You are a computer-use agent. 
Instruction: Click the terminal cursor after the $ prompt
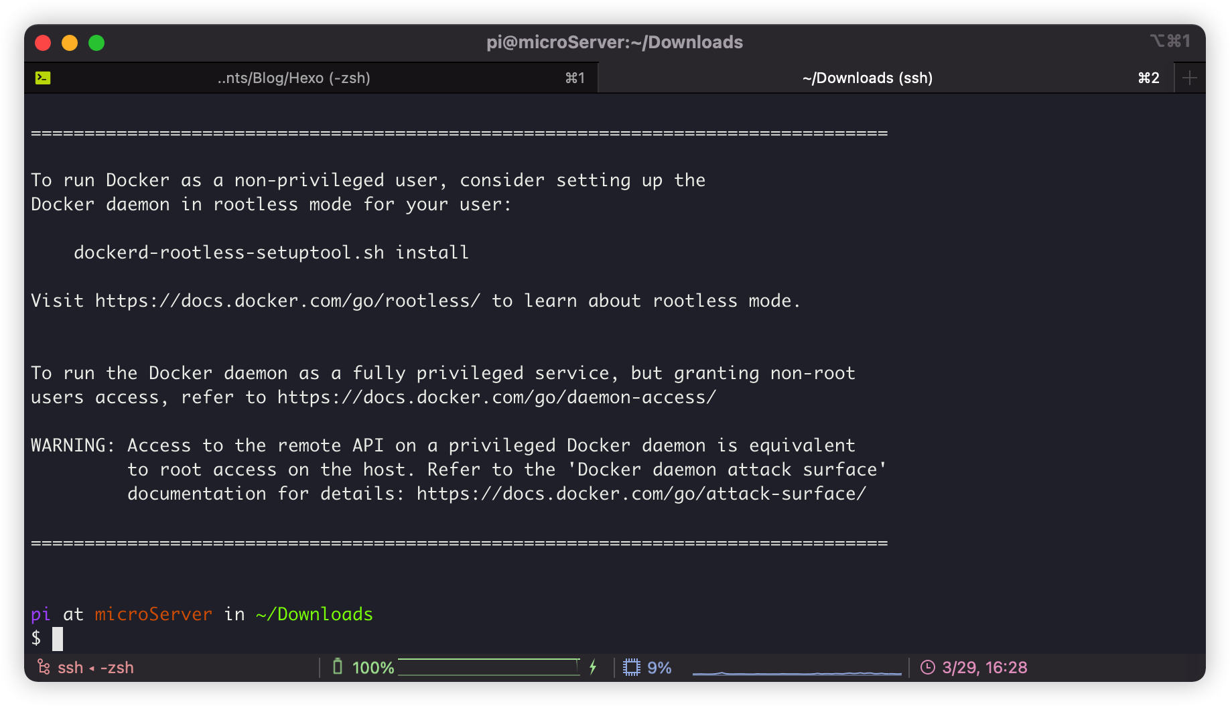[58, 638]
